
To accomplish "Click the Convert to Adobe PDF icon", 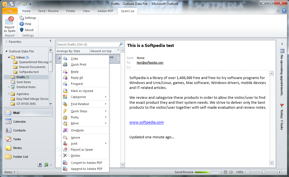I will [65, 163].
